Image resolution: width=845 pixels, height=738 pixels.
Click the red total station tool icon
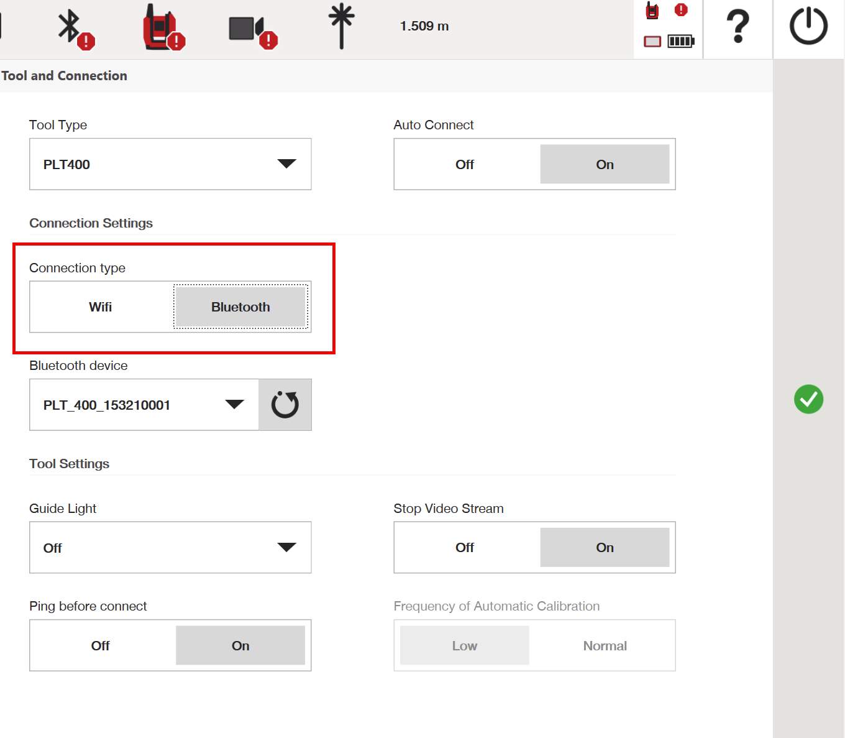[x=162, y=28]
